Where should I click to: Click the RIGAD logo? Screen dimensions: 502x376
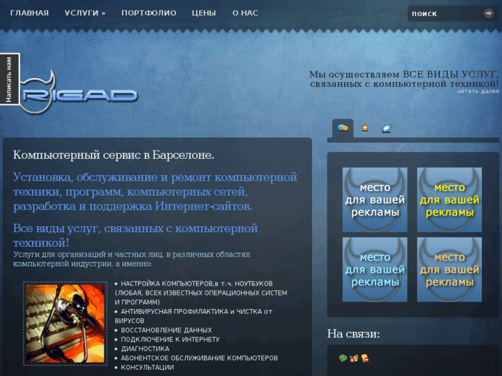(79, 93)
